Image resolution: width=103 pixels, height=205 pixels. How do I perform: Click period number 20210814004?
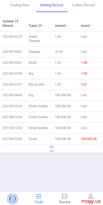coord(12,95)
